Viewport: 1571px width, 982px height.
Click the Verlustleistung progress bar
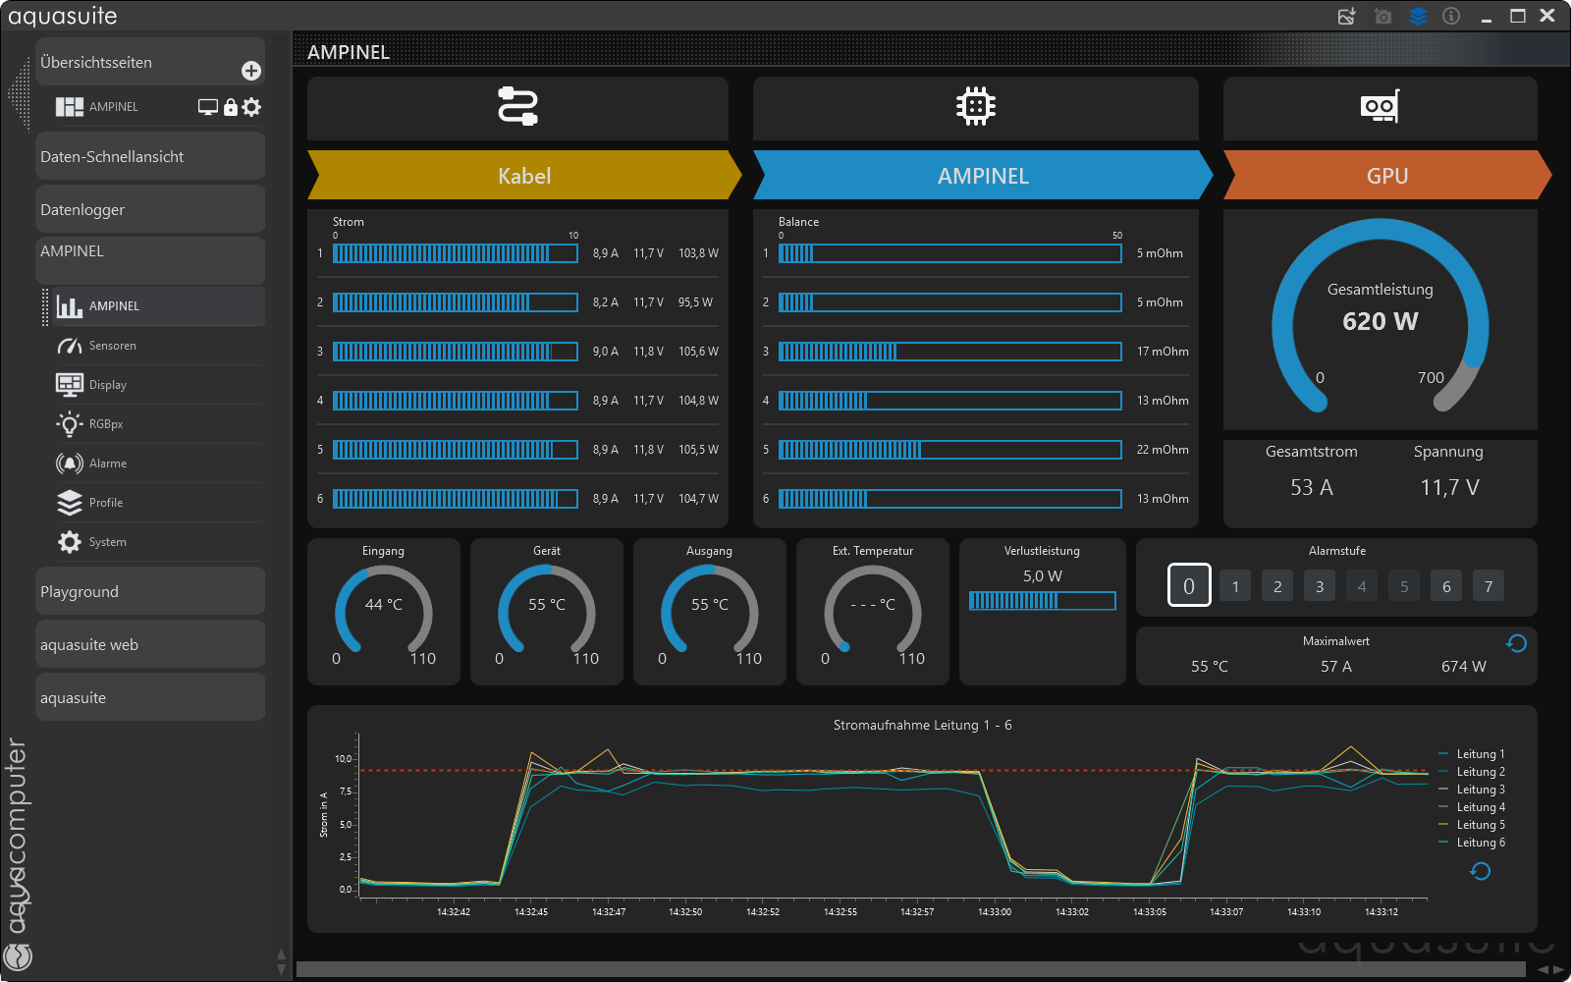(x=1042, y=599)
